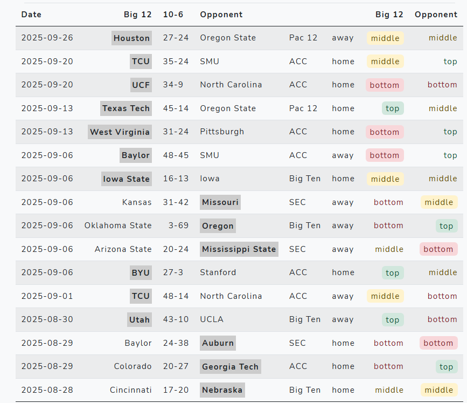The image size is (467, 403).
Task: Click the Date column header
Action: point(31,15)
